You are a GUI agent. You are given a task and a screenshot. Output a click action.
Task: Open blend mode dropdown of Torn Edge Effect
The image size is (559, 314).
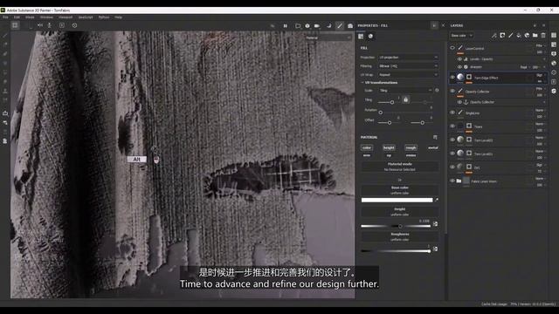(x=540, y=75)
